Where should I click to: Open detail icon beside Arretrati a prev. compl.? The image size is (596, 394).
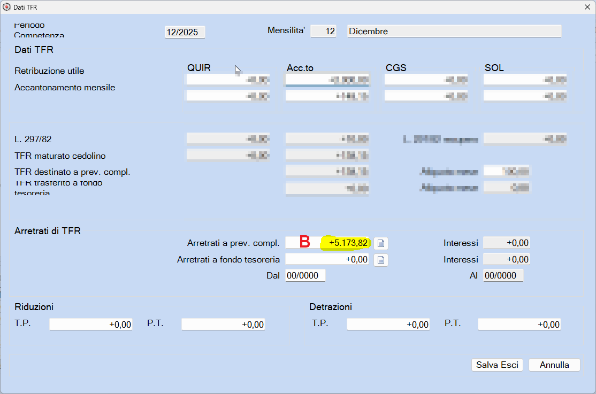click(x=381, y=243)
